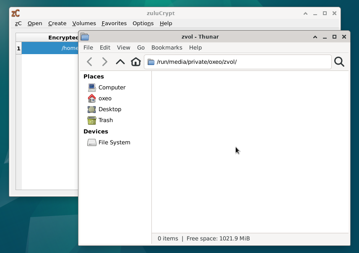Screen dimensions: 359x253
Task: Minimize the Thunar window
Action: click(325, 37)
